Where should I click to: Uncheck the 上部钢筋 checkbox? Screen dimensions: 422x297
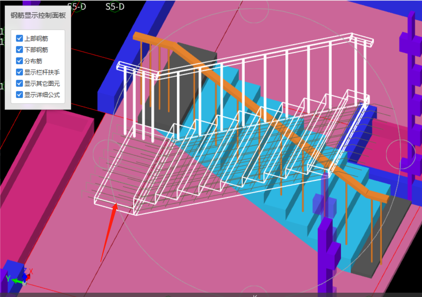19,38
